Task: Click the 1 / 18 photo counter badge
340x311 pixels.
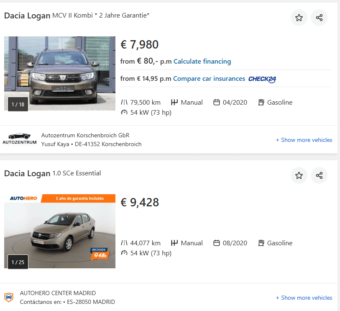Action: tap(18, 104)
